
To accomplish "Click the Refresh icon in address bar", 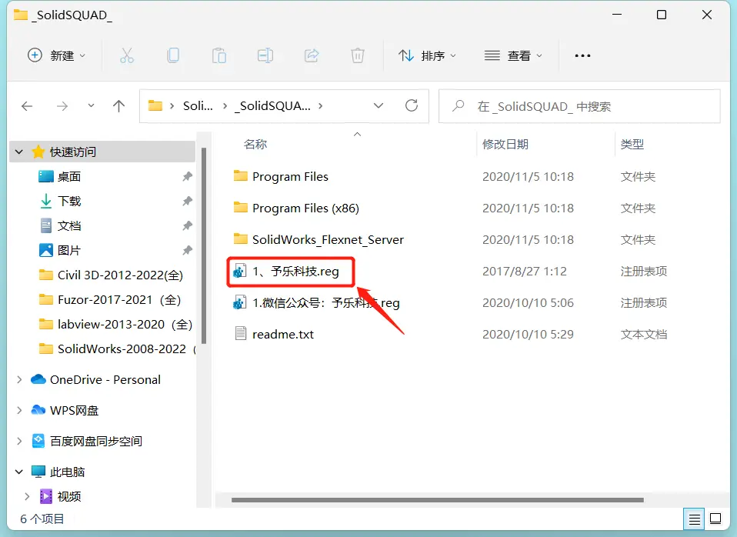I will pos(412,105).
